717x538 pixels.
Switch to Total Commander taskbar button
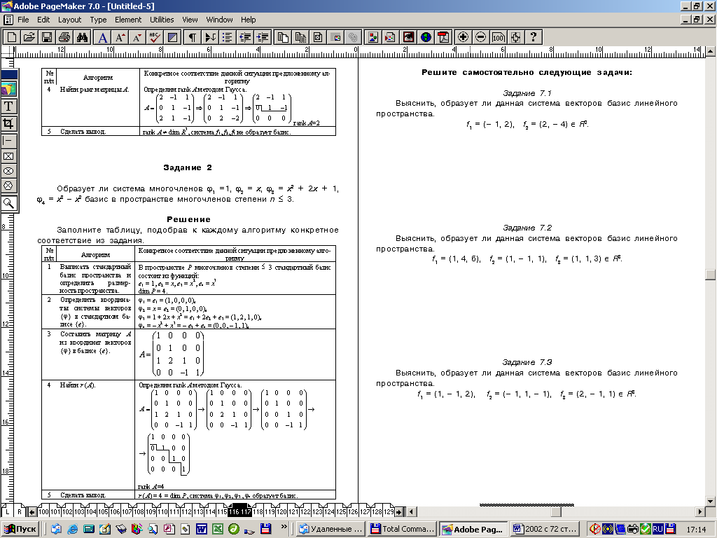click(x=403, y=529)
